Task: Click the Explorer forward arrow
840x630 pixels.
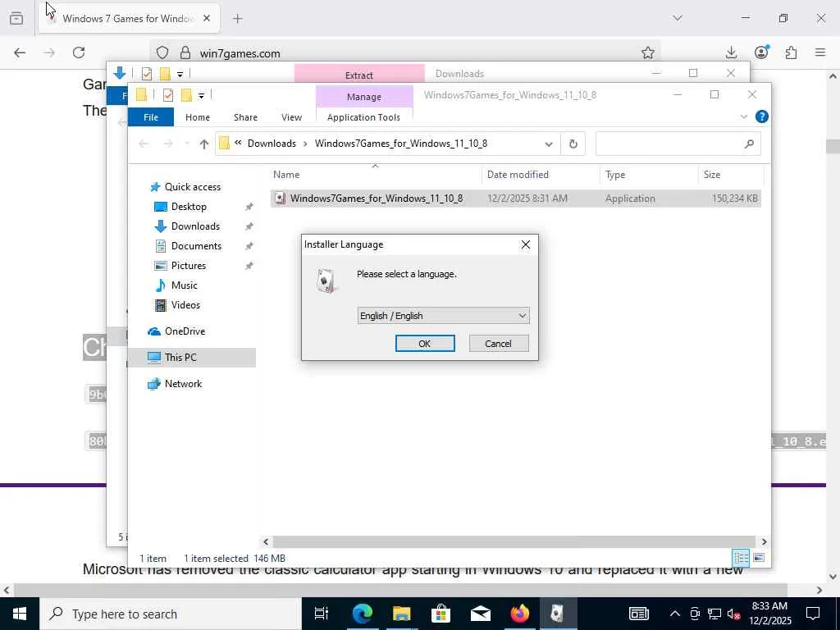Action: pyautogui.click(x=168, y=144)
